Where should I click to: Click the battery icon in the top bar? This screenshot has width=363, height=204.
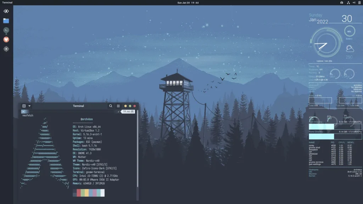[x=359, y=3]
